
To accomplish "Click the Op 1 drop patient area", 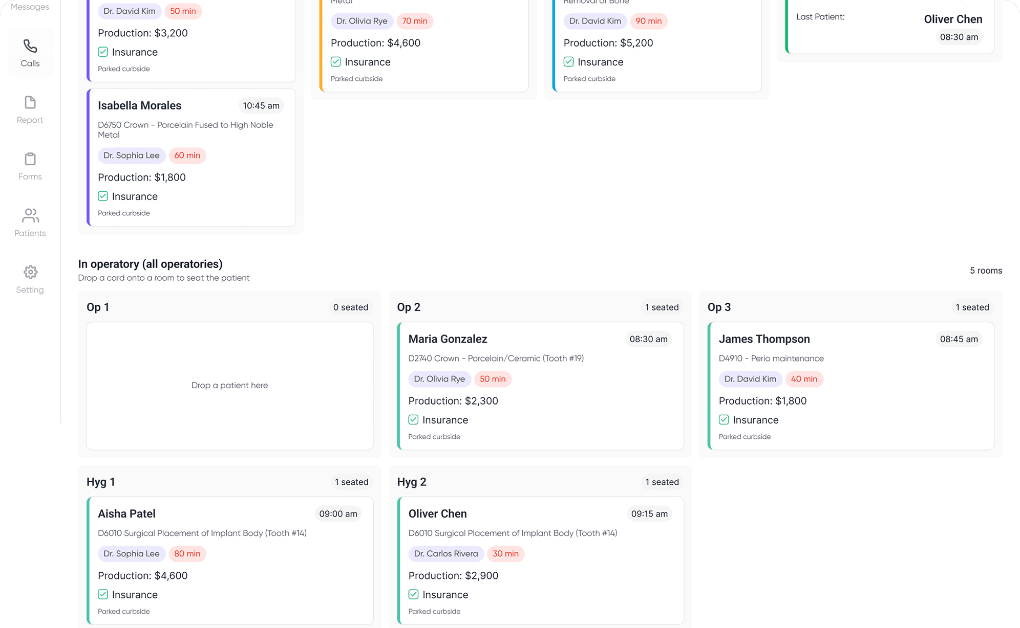I will point(229,386).
